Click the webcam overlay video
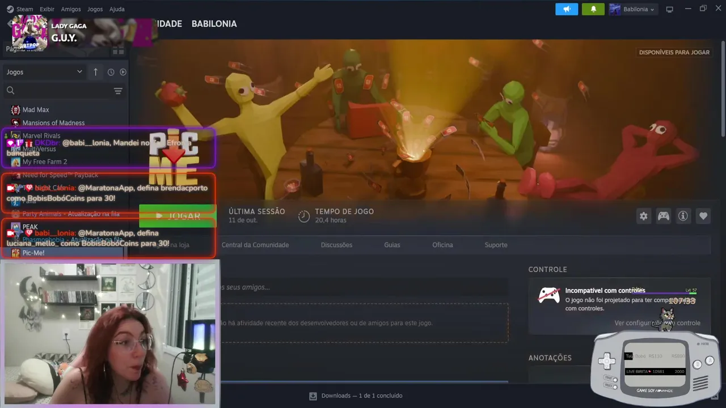 pyautogui.click(x=110, y=334)
